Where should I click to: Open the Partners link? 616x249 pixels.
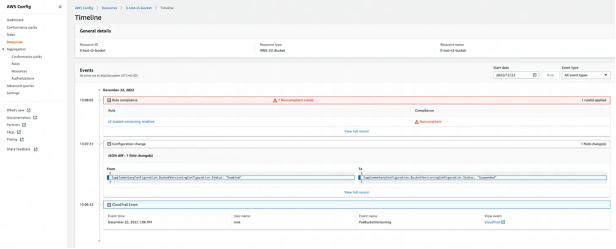click(13, 125)
